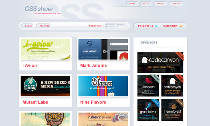Open the Mark Jardine site thumbnail
The image size is (210, 126).
click(x=103, y=49)
